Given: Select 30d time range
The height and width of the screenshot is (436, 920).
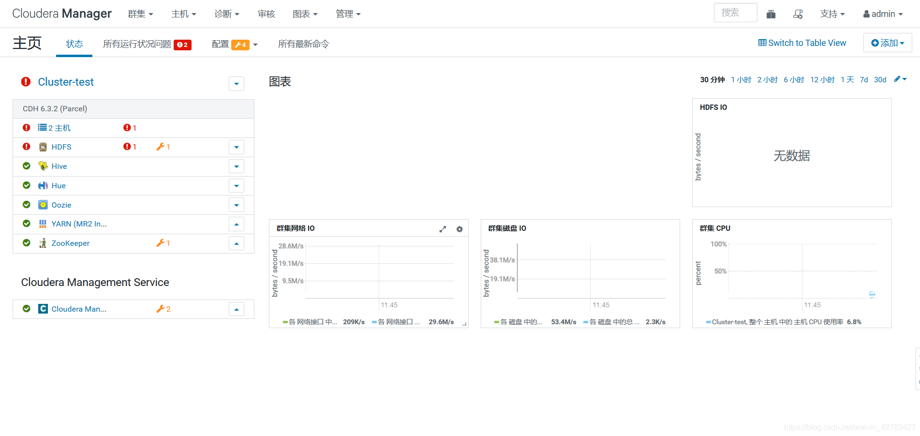Looking at the screenshot, I should click(x=880, y=80).
